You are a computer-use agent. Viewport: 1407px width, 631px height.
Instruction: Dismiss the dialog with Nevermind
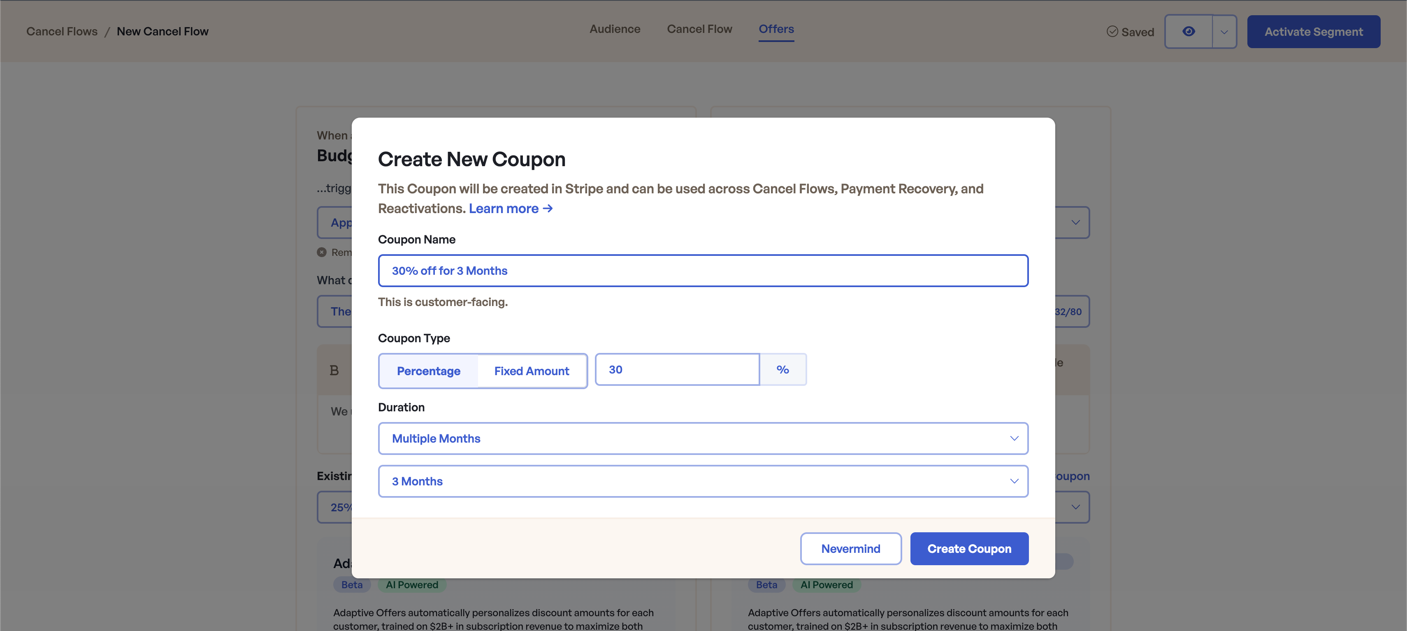[x=850, y=548]
